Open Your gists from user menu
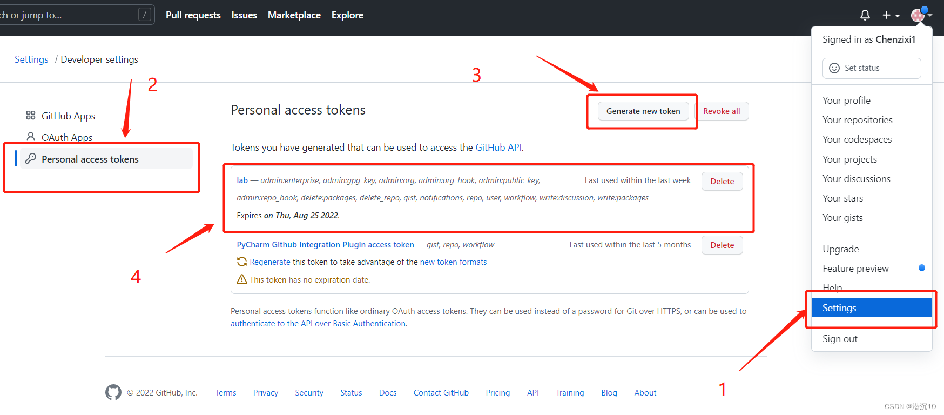The width and height of the screenshot is (944, 415). (842, 218)
